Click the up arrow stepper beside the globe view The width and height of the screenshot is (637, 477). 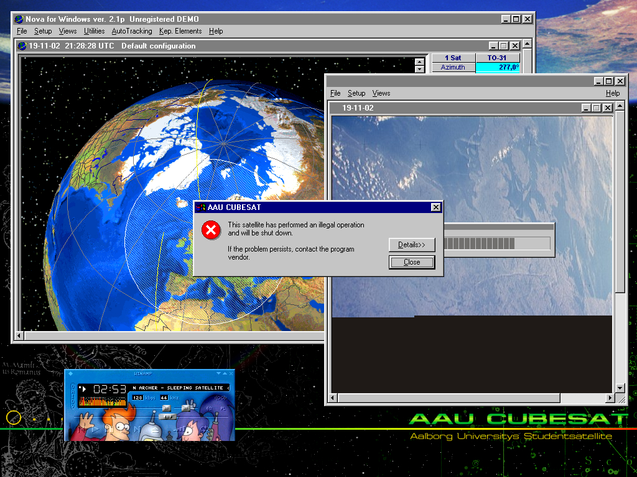click(x=420, y=61)
